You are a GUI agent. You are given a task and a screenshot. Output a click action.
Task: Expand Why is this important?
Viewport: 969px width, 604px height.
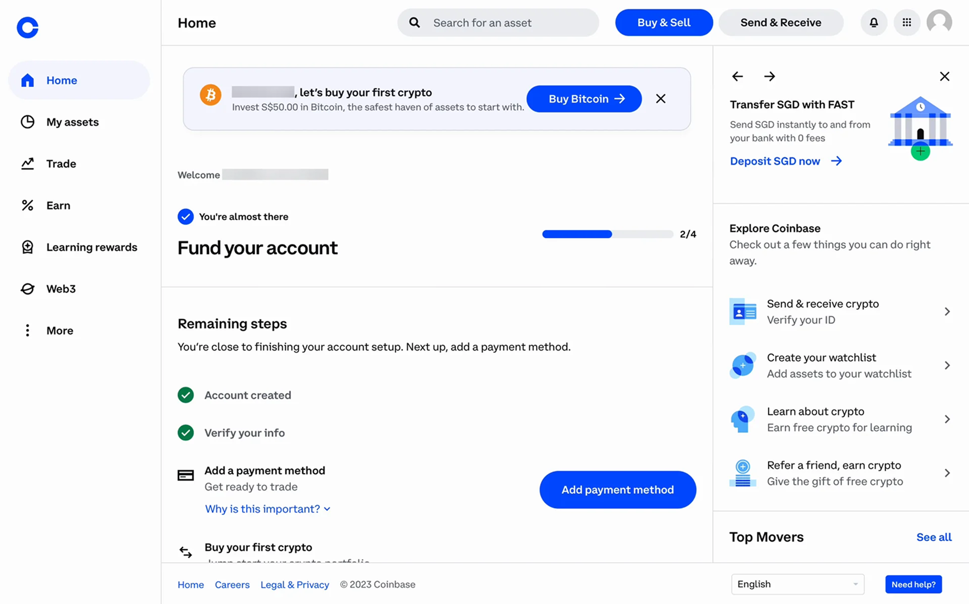coord(267,509)
